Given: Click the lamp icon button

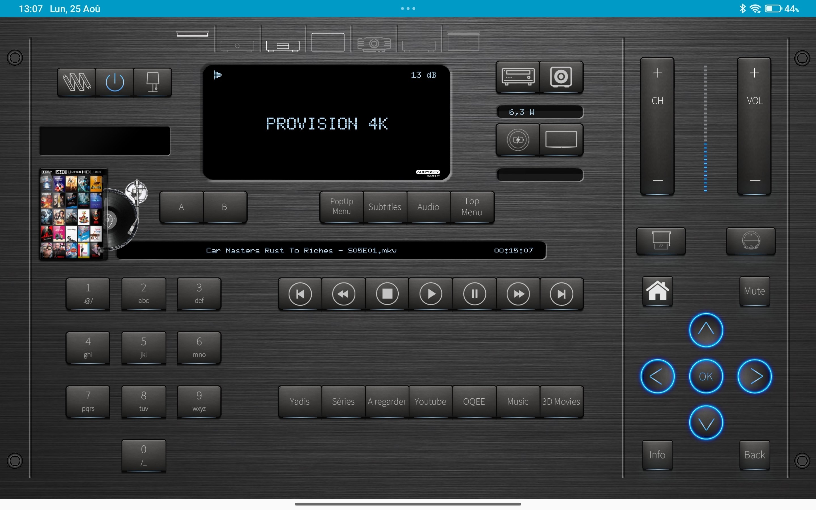Looking at the screenshot, I should [153, 82].
